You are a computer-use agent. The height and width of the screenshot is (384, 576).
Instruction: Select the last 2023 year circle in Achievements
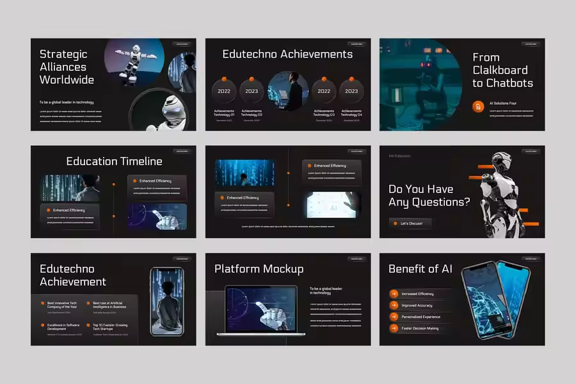(x=351, y=91)
